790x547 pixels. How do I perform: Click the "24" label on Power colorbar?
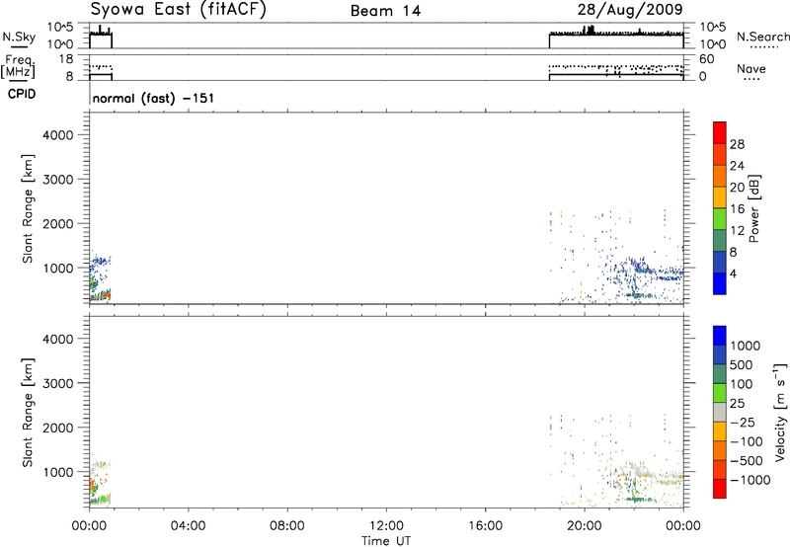[x=737, y=166]
